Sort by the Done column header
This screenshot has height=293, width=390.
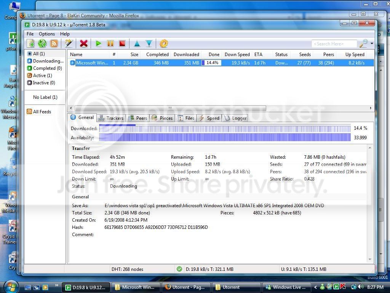[211, 54]
